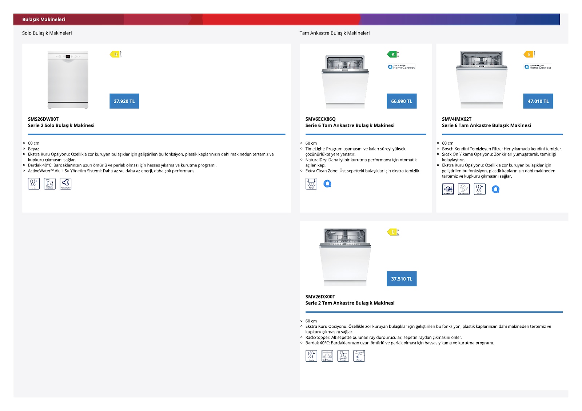This screenshot has width=582, height=411.
Task: Click the "Ekstra Kuru Opsiyonu" bullet under SMV4IMX62T
Action: tap(499, 171)
